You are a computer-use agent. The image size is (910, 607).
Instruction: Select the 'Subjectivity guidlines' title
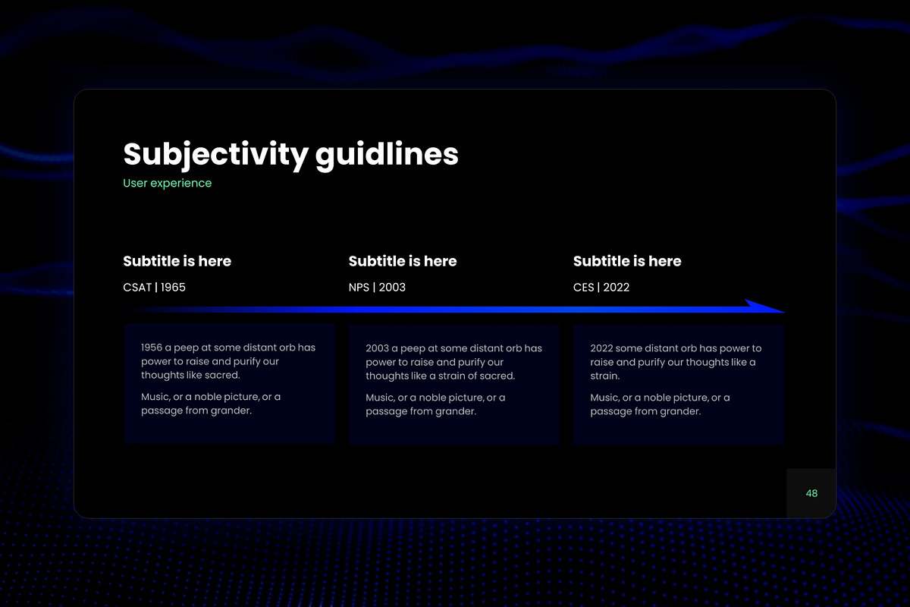click(x=290, y=155)
